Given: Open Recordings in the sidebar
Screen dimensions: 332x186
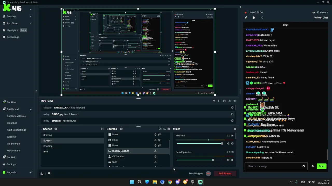Looking at the screenshot, I should [13, 37].
